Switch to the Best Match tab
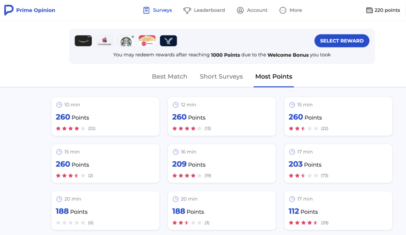 [x=169, y=76]
